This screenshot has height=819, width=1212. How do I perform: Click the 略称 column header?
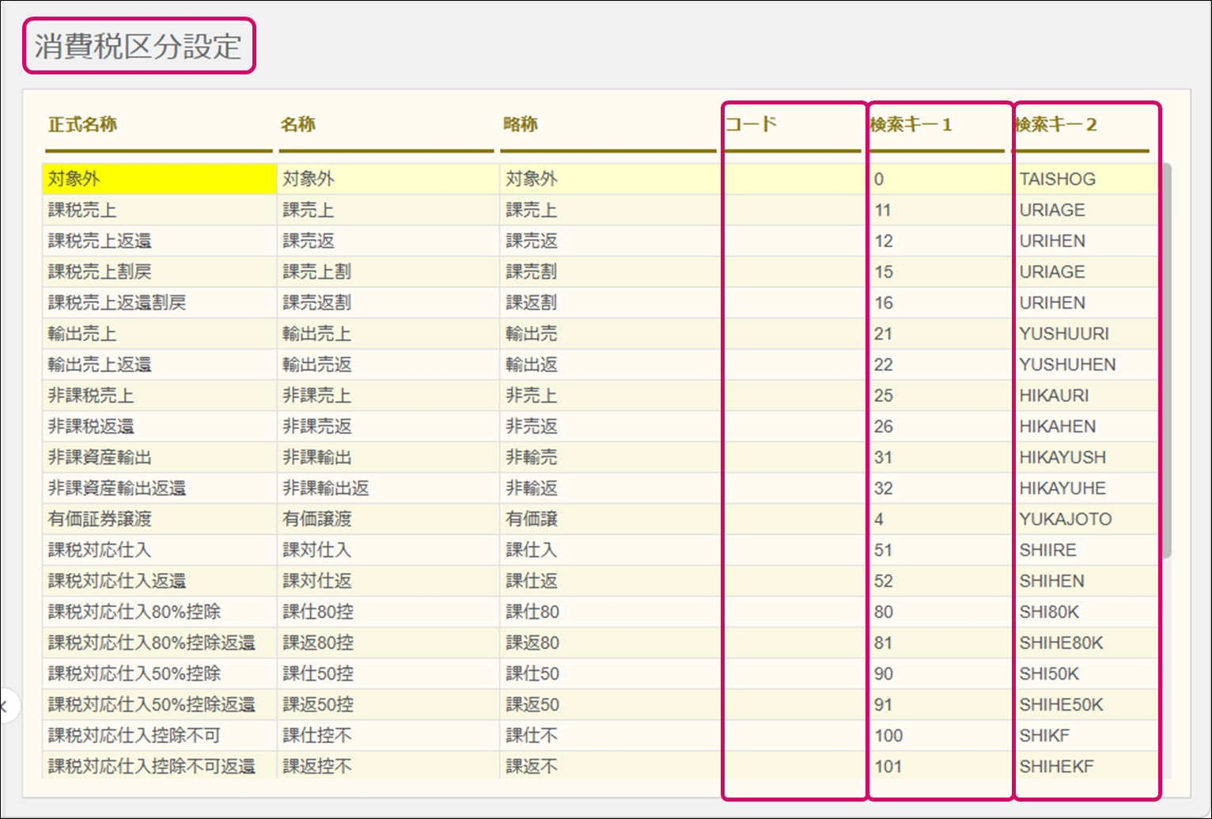pos(521,125)
